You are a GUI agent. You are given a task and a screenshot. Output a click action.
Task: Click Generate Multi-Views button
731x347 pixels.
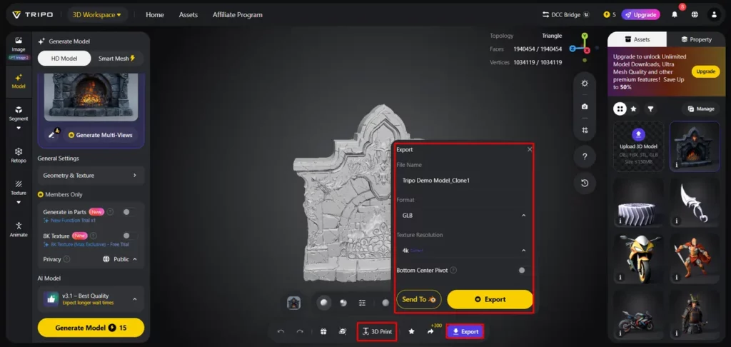[x=100, y=135]
